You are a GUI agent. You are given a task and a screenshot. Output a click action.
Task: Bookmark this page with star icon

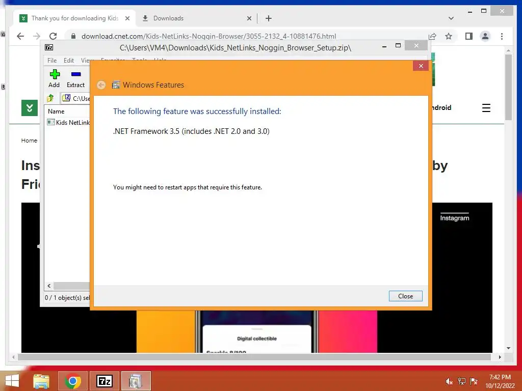point(449,36)
